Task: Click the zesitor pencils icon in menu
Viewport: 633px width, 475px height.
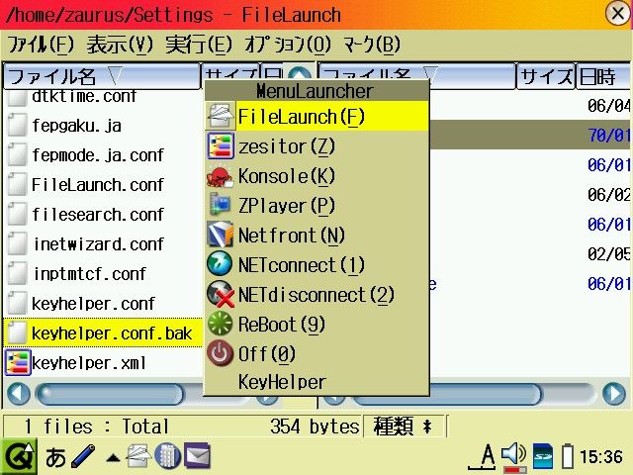Action: point(220,146)
